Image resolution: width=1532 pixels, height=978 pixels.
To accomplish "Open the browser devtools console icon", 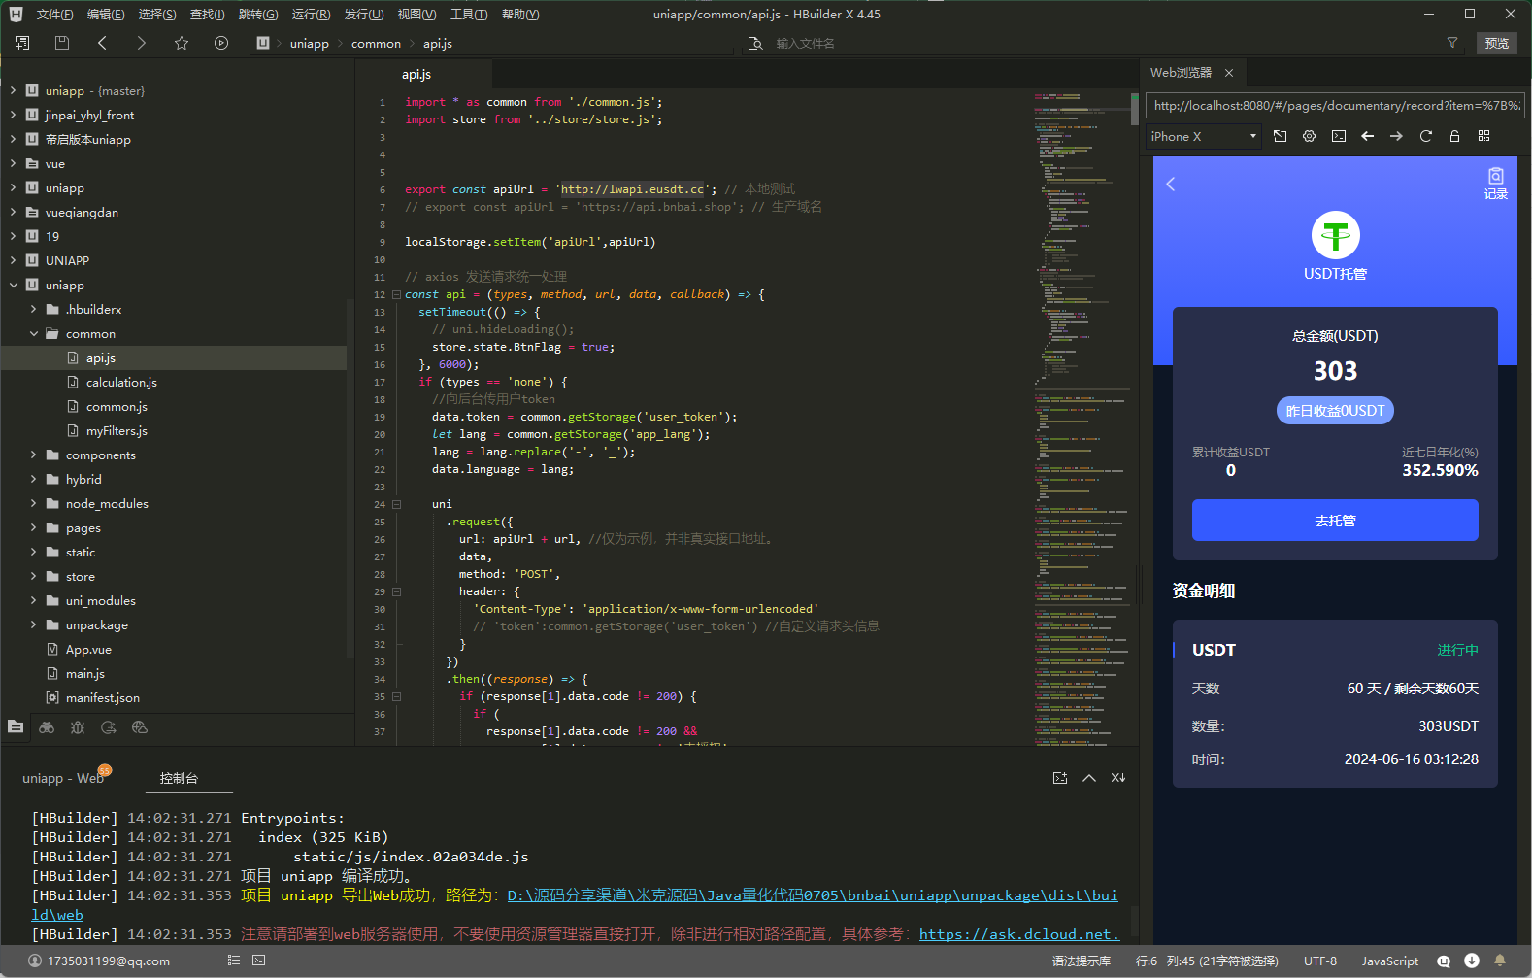I will 1339,136.
